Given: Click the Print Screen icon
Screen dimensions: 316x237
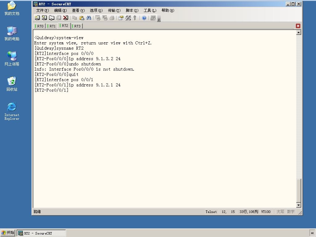Looking at the screenshot, I should point(98,18).
